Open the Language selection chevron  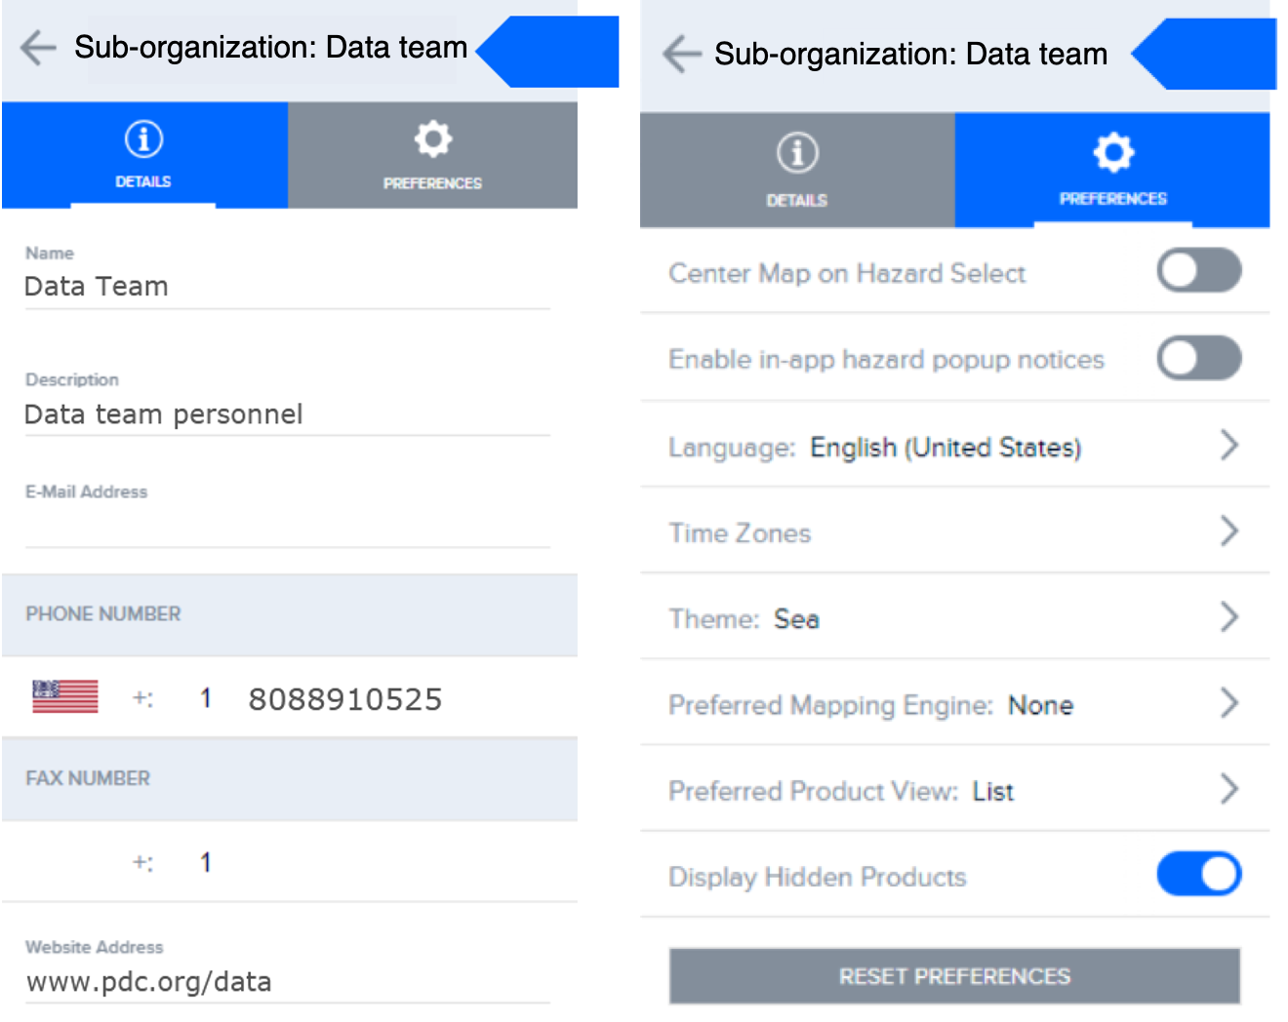[1228, 446]
